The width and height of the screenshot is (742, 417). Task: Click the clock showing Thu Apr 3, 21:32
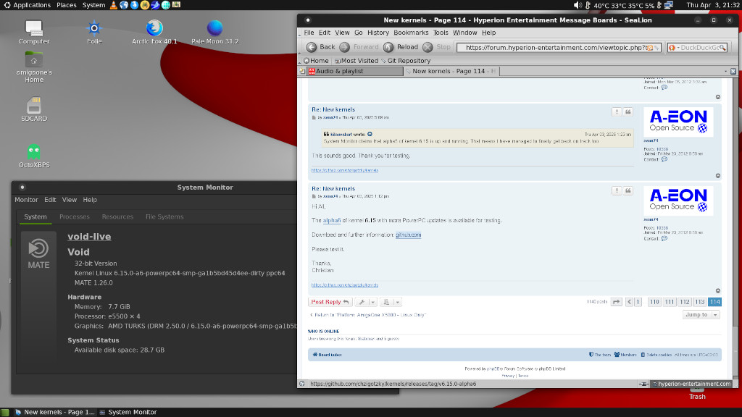713,5
